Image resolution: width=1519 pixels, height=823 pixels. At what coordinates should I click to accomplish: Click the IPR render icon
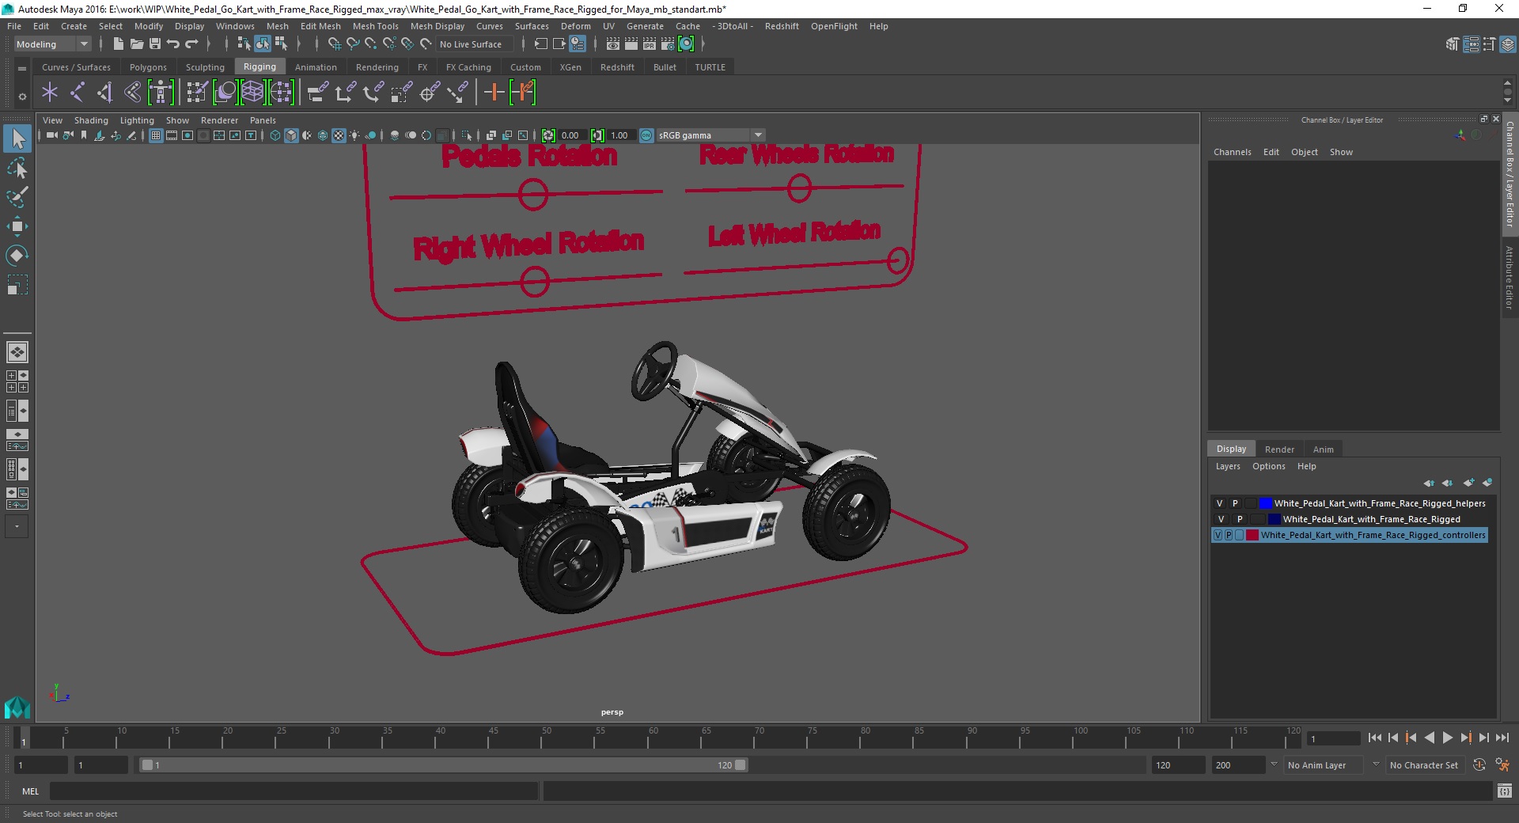[x=649, y=44]
